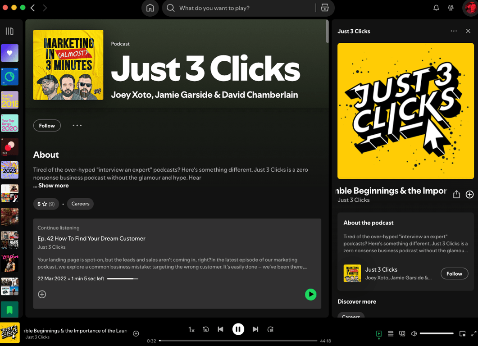
Task: Open Now Playing panel more options
Action: point(454,31)
